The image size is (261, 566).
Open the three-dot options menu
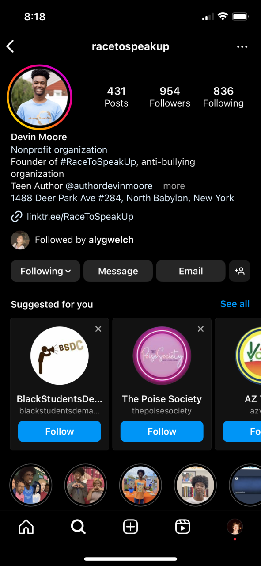242,46
